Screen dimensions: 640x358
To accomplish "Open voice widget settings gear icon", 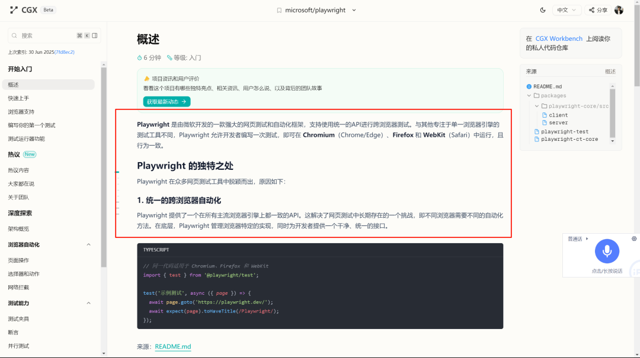I will tap(634, 239).
